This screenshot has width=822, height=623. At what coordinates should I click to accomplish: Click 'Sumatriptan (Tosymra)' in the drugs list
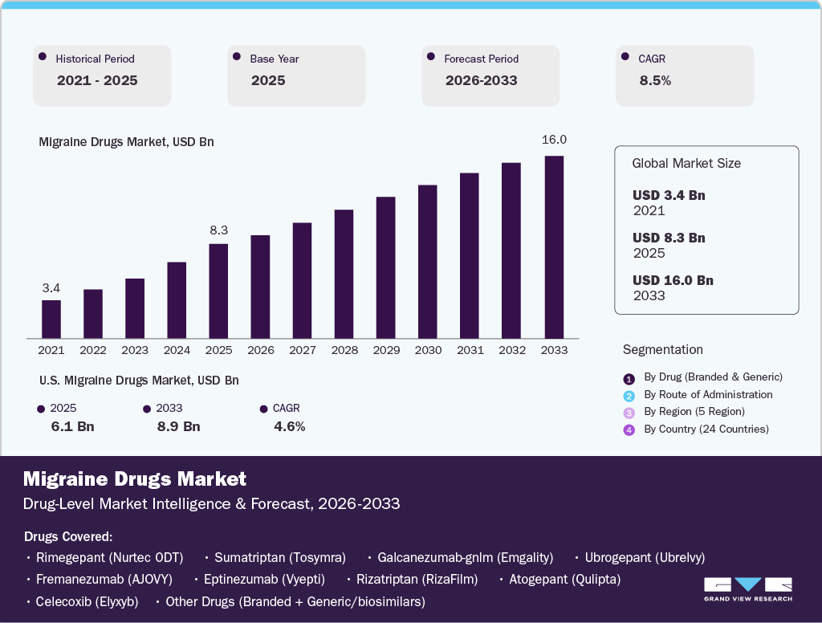[280, 557]
